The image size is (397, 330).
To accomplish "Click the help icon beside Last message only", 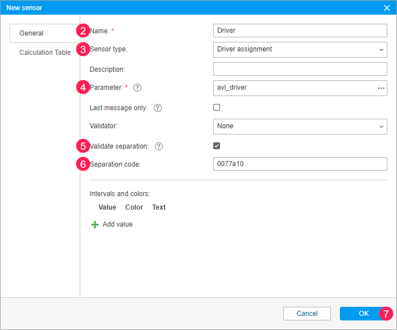I will [158, 108].
